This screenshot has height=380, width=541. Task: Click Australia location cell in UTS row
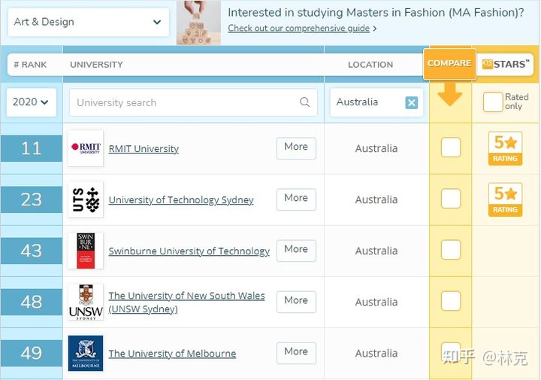tap(376, 199)
